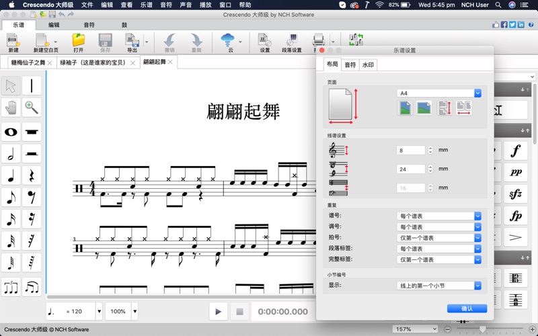Expand the 谱号 repeat dropdown
This screenshot has height=336, width=538.
coord(439,216)
